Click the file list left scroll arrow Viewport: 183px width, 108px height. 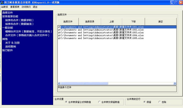click(x=59, y=83)
